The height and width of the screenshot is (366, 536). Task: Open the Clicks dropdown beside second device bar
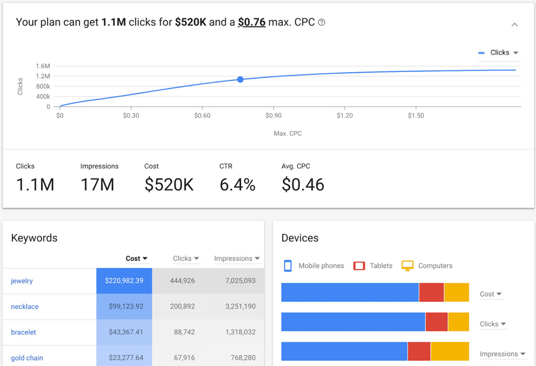coord(493,324)
